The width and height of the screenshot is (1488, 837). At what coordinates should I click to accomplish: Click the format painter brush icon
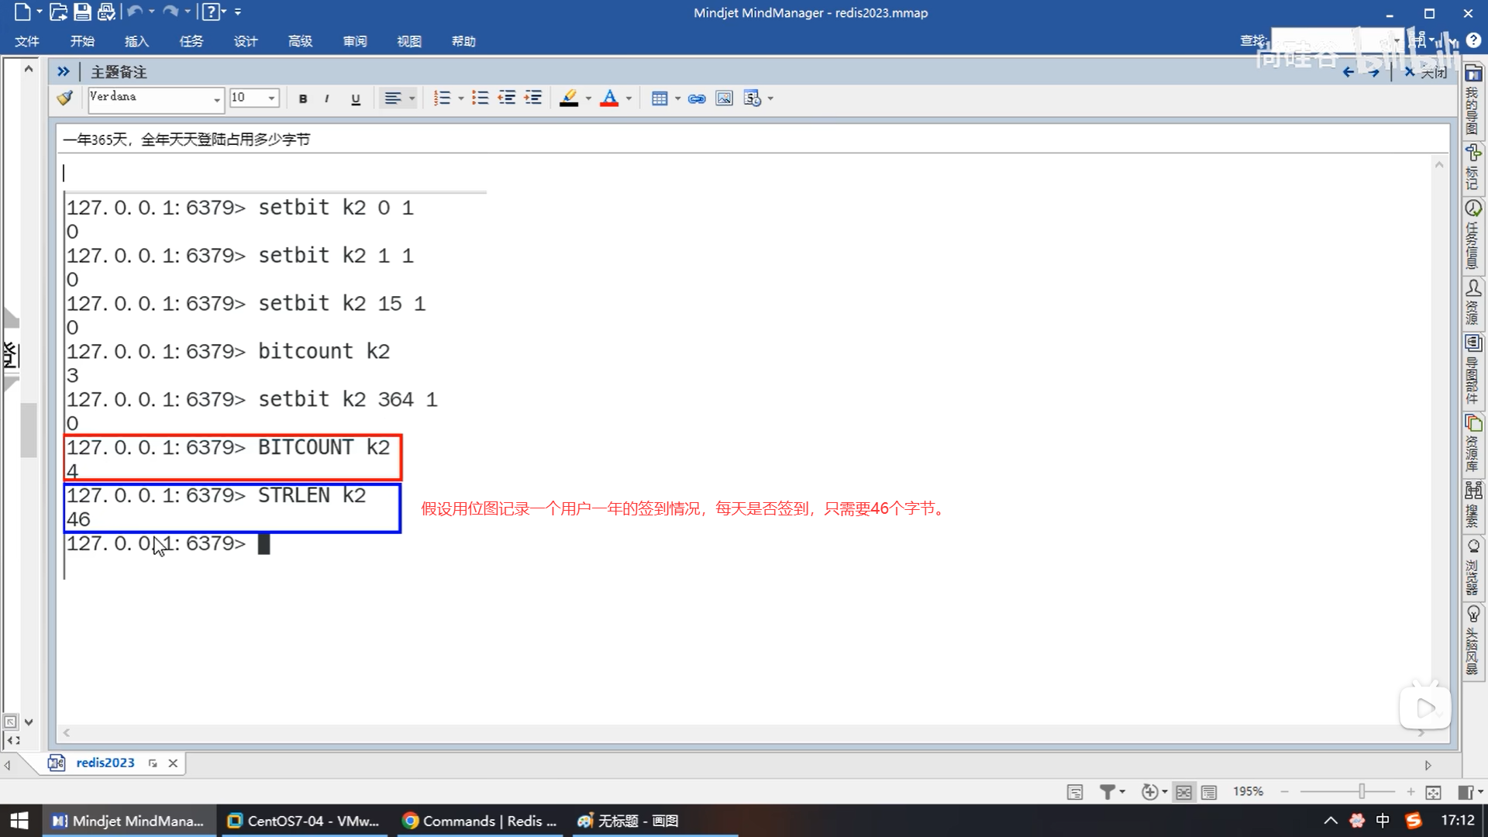click(65, 98)
